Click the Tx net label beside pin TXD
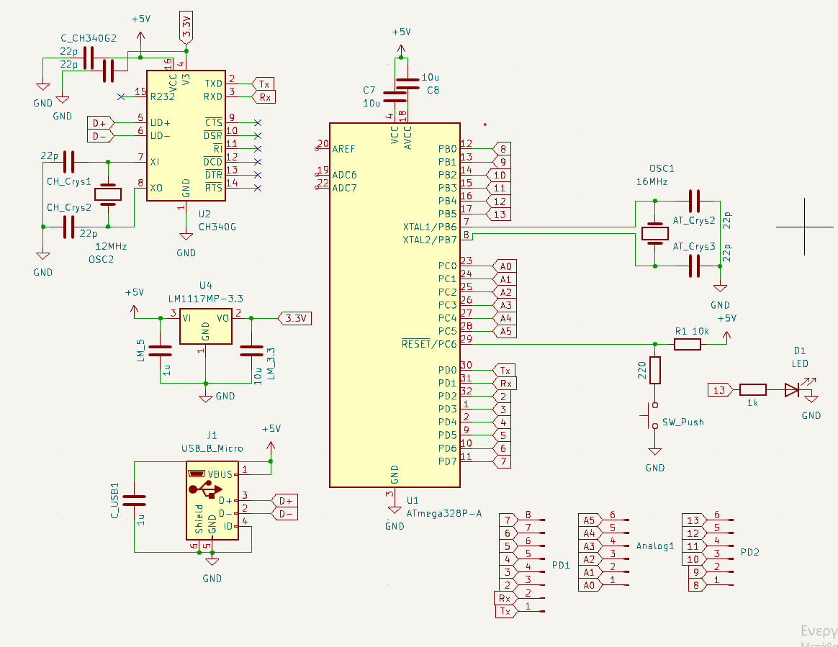This screenshot has height=647, width=838. pos(263,83)
